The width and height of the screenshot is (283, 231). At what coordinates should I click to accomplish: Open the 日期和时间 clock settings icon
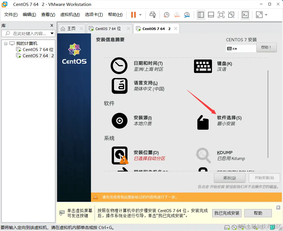point(119,66)
